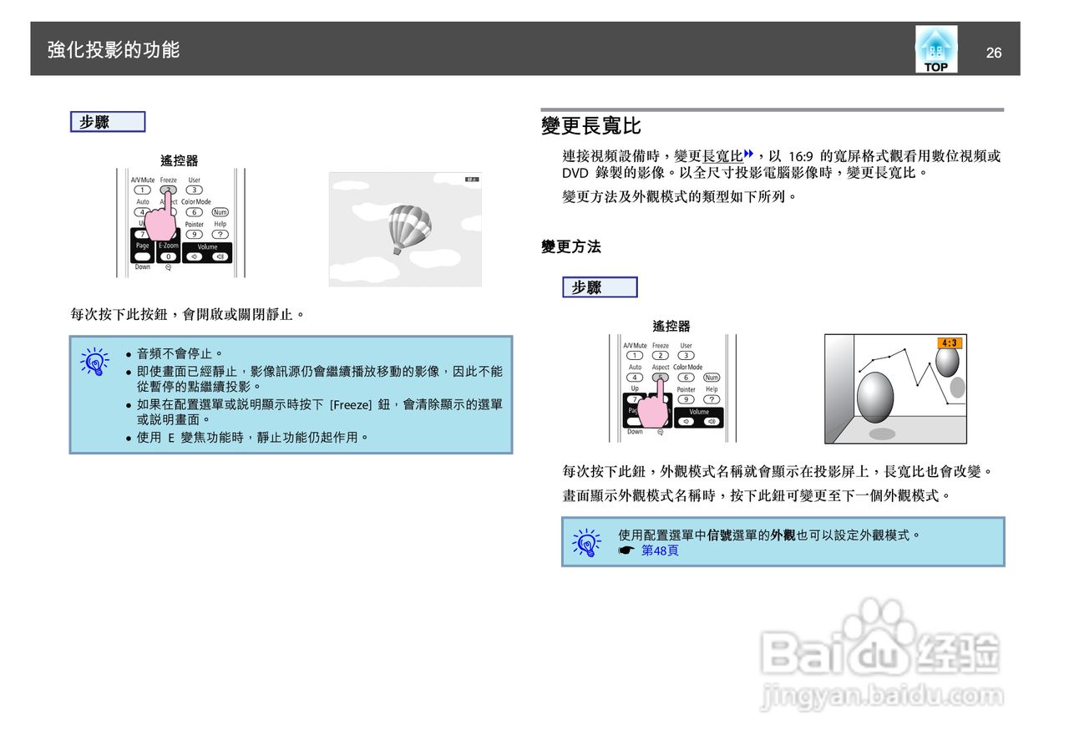Select the 步驟 box under 變更方法

[x=600, y=287]
